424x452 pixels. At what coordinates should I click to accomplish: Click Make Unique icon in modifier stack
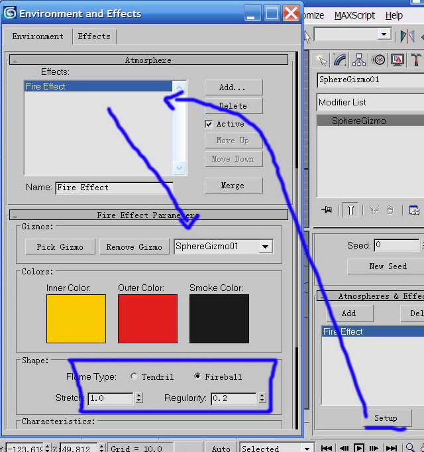point(374,210)
